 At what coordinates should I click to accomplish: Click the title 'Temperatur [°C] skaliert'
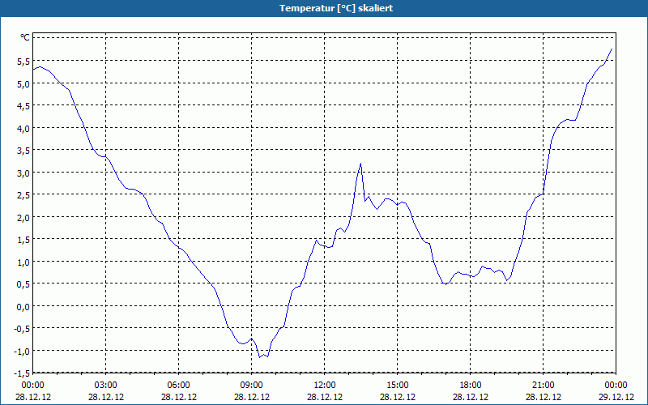(x=336, y=8)
